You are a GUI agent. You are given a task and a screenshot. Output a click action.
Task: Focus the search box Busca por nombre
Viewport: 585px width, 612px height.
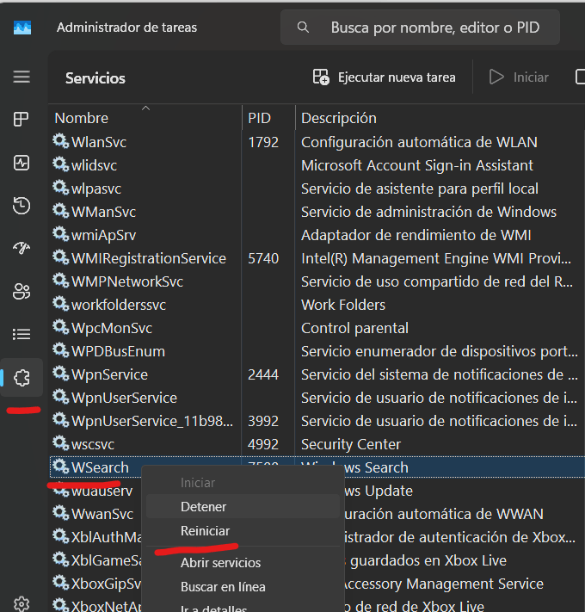click(420, 28)
